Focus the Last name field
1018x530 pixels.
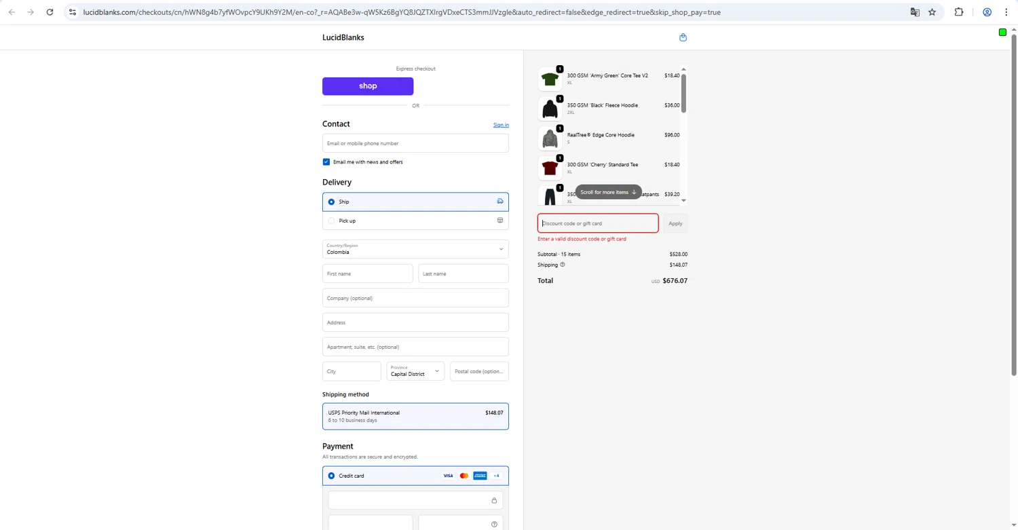(x=464, y=273)
